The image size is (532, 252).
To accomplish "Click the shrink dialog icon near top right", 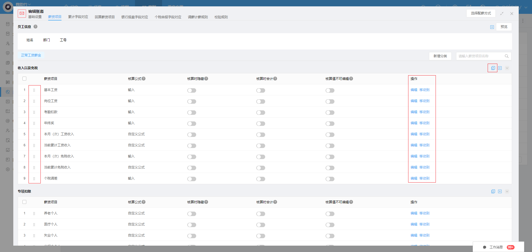I will pyautogui.click(x=502, y=14).
